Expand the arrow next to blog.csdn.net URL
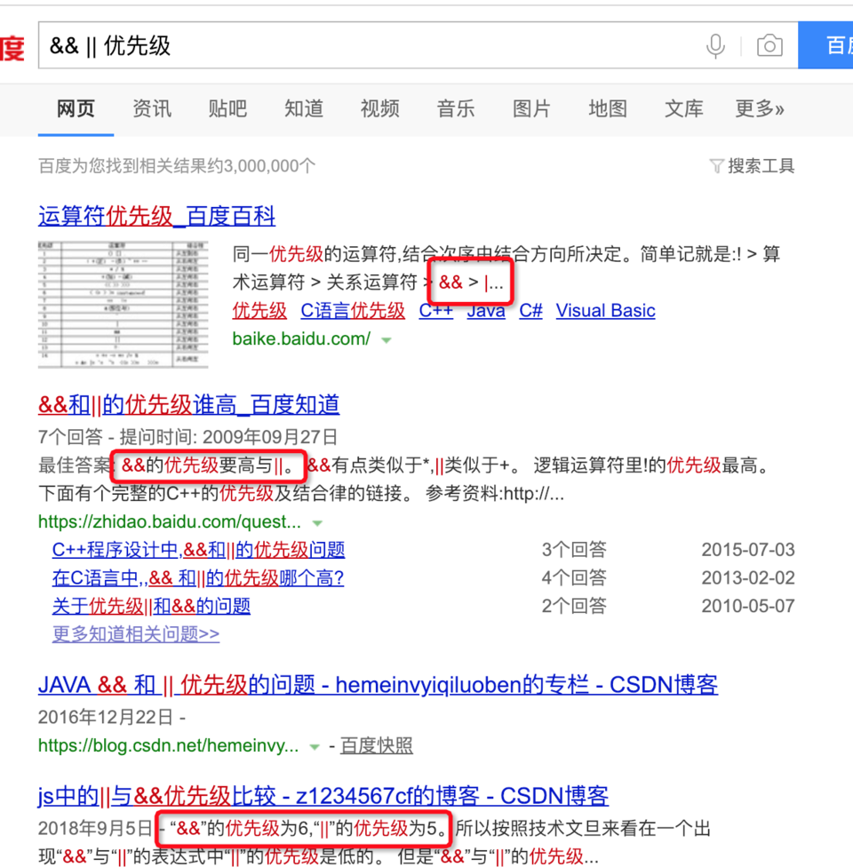This screenshot has width=853, height=867. click(315, 747)
